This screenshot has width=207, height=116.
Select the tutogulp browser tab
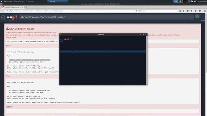pos(13,7)
